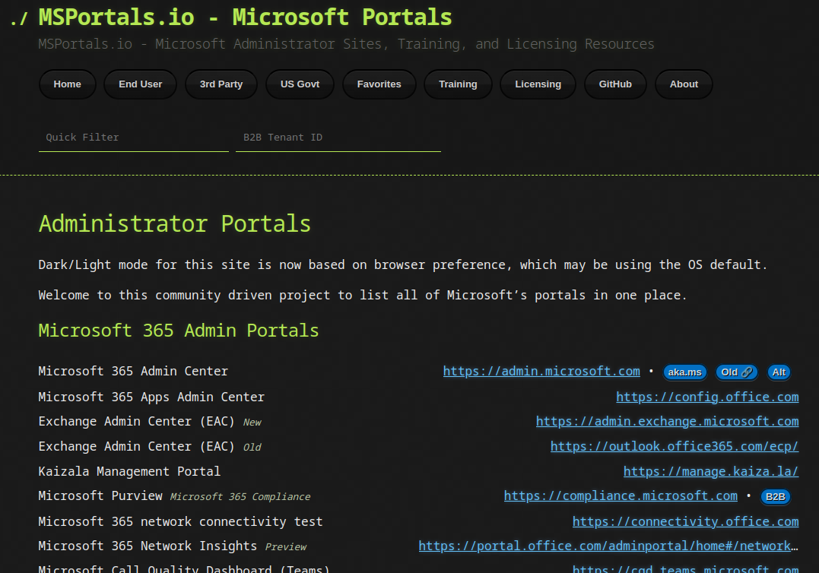The height and width of the screenshot is (573, 819).
Task: Click the Quick Filter input field
Action: [134, 138]
